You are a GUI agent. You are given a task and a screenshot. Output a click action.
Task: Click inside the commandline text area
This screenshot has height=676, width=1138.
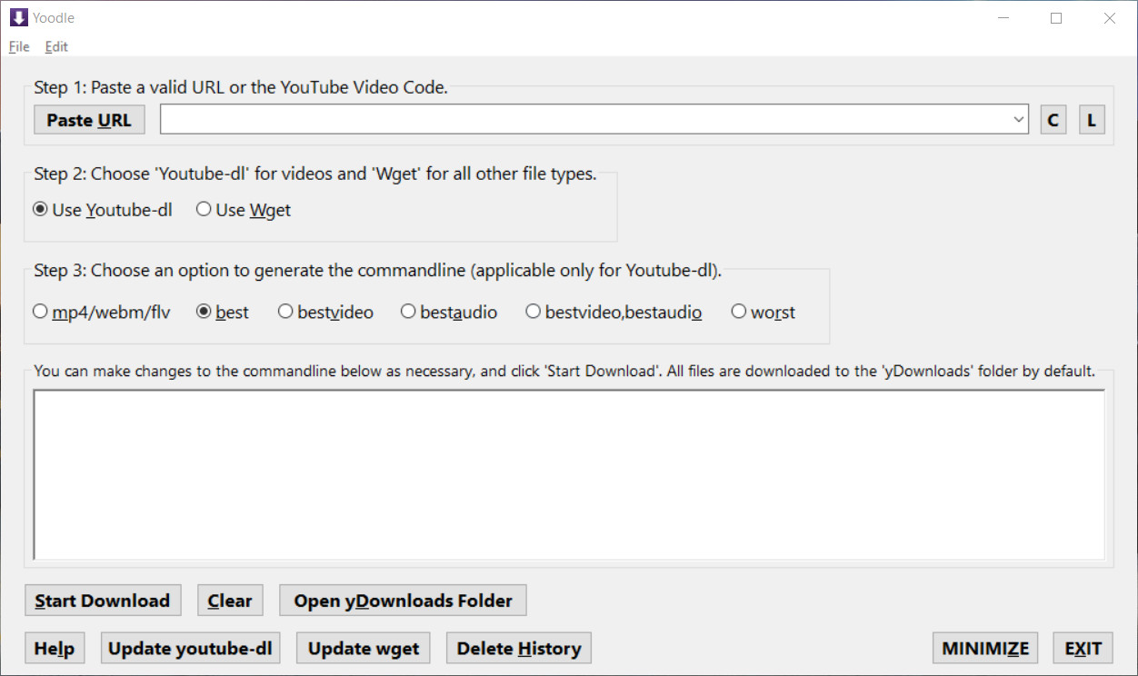[x=569, y=475]
